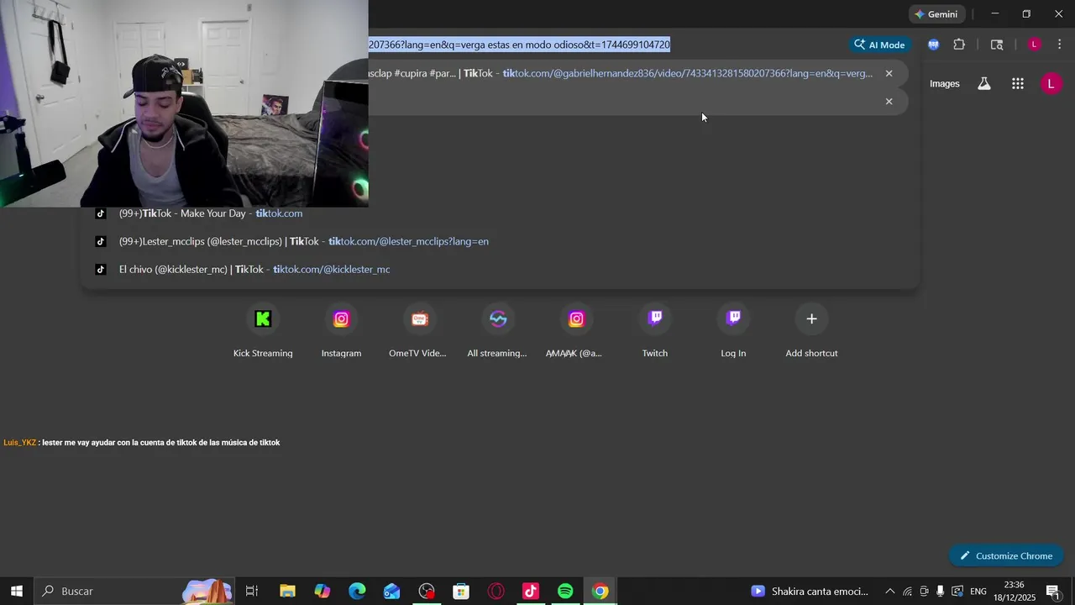Remove the second omnibox suggestion
1075x605 pixels.
click(x=889, y=101)
